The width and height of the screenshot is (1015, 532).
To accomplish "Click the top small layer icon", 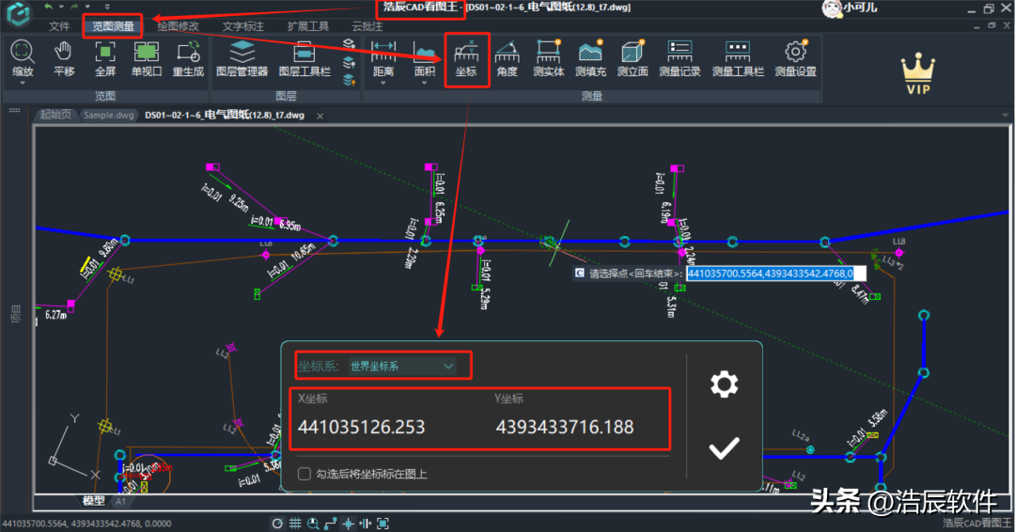I will (x=349, y=43).
